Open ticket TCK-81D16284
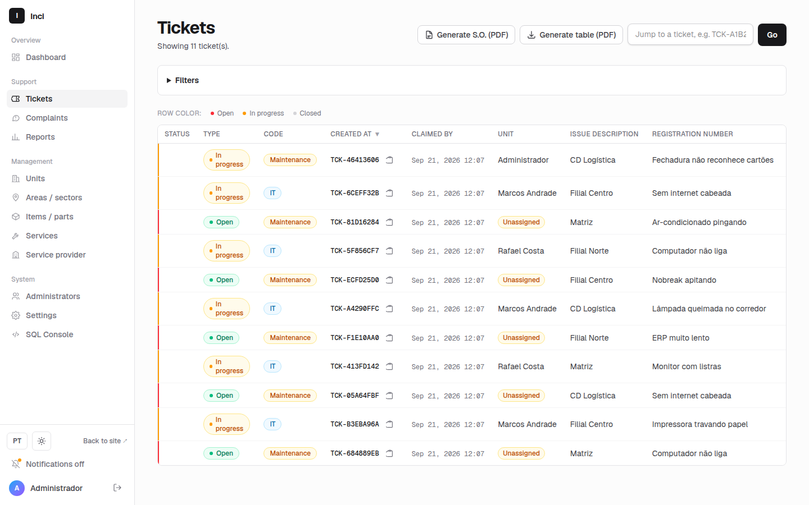This screenshot has width=809, height=505. click(354, 222)
